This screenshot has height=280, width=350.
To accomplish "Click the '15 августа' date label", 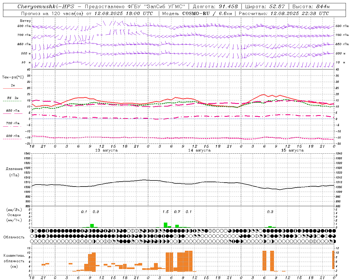I will coord(292,150).
